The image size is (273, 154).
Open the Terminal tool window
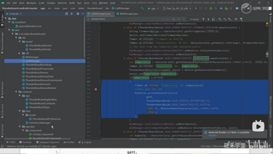click(x=26, y=142)
